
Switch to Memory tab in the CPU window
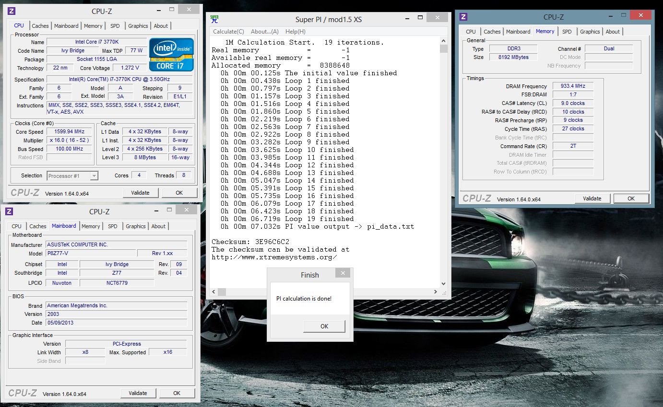click(x=93, y=26)
